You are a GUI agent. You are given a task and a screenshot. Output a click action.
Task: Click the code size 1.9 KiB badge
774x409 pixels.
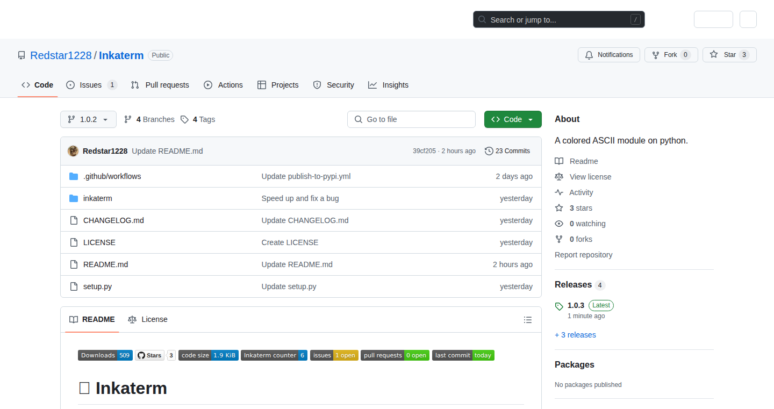pyautogui.click(x=209, y=355)
